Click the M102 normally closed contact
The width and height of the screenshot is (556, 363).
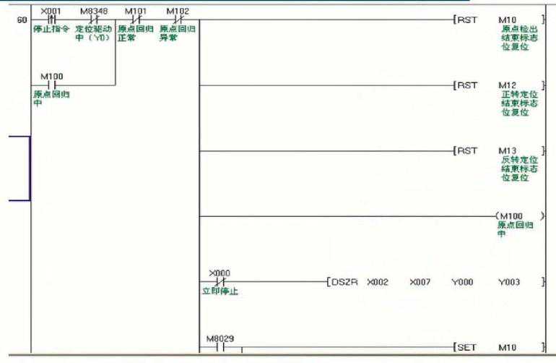pos(177,20)
